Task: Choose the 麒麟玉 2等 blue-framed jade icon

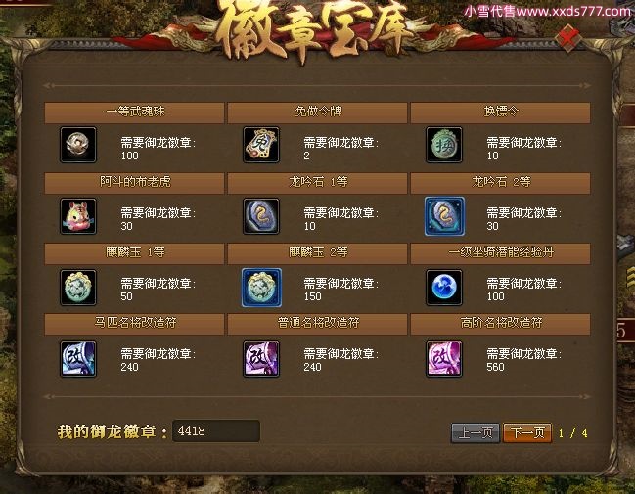Action: coord(261,287)
